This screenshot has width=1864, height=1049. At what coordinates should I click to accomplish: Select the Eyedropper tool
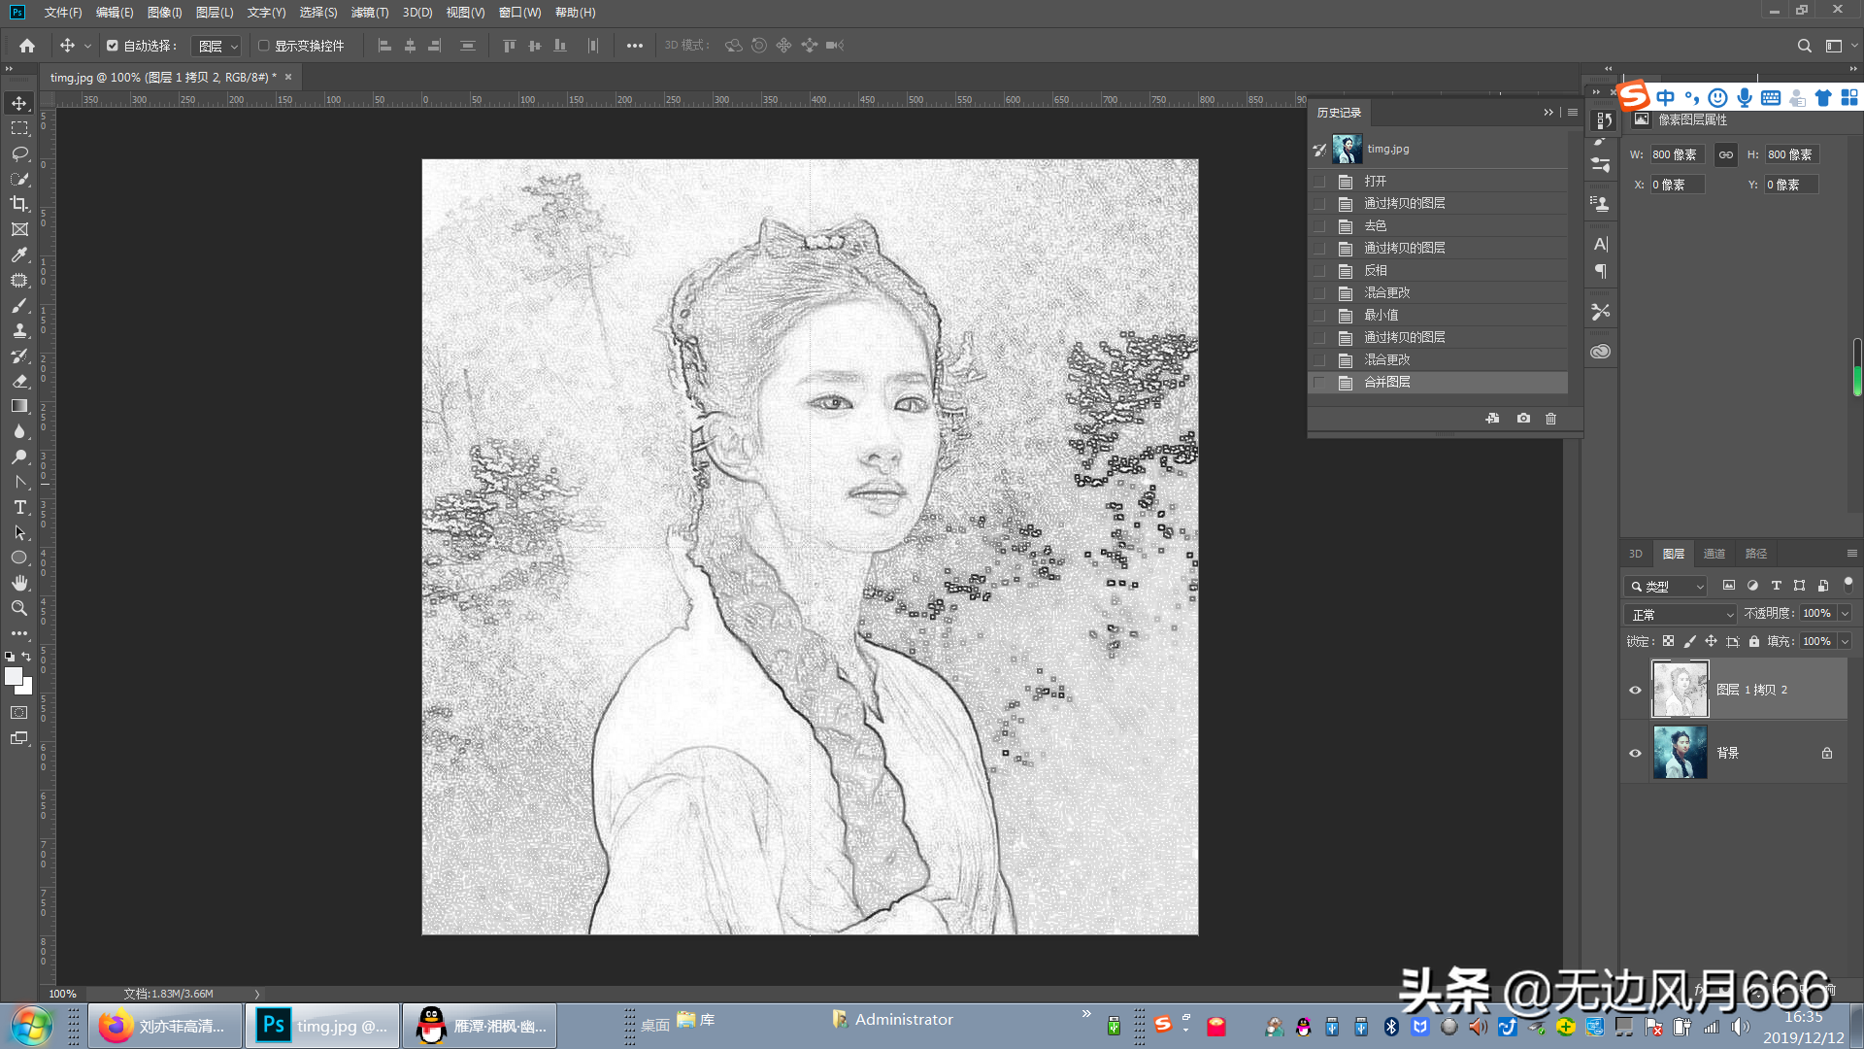point(19,254)
